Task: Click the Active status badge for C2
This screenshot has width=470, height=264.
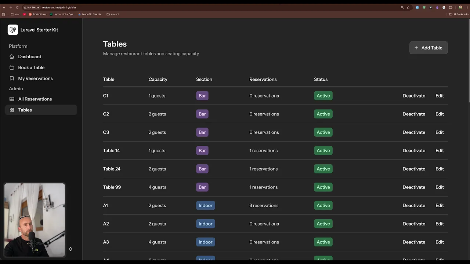Action: (323, 114)
